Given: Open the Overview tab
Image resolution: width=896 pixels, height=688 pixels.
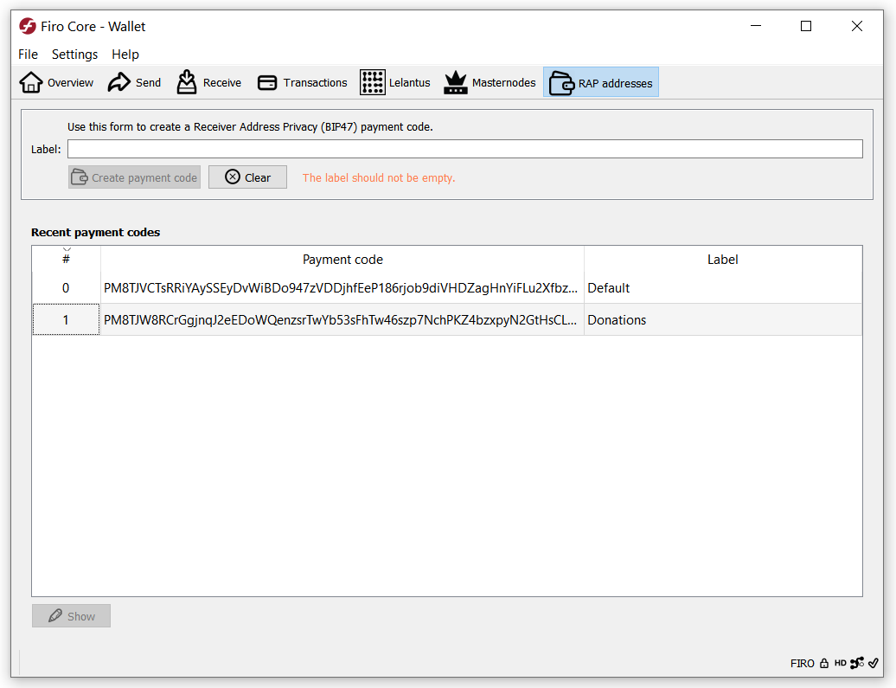Looking at the screenshot, I should (56, 82).
